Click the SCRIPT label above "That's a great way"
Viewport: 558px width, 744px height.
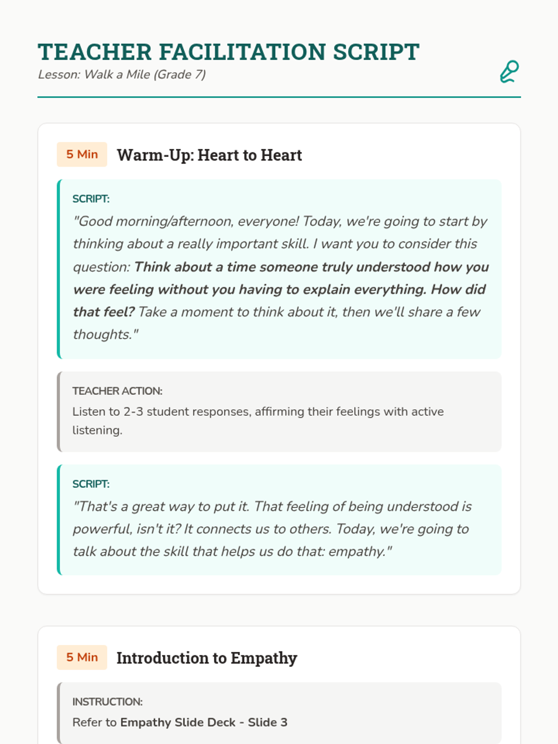coord(91,484)
